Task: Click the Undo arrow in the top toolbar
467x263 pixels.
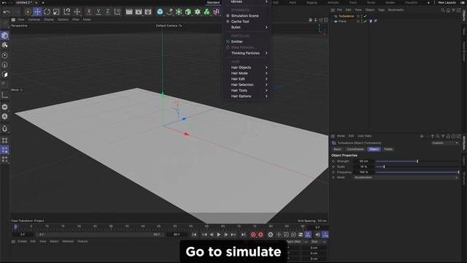Action: [7, 12]
